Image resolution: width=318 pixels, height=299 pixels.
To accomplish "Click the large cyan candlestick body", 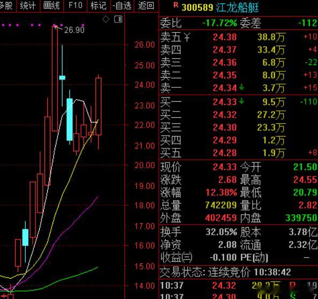I will (70, 119).
